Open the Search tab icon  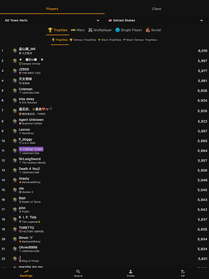(78, 271)
